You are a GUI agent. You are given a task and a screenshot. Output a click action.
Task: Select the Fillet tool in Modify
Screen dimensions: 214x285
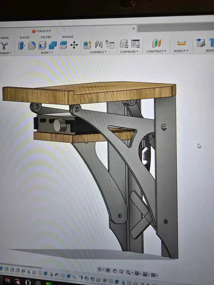(x=32, y=45)
